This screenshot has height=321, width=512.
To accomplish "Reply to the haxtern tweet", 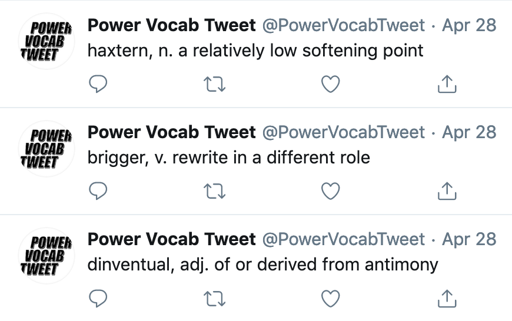I will click(98, 84).
